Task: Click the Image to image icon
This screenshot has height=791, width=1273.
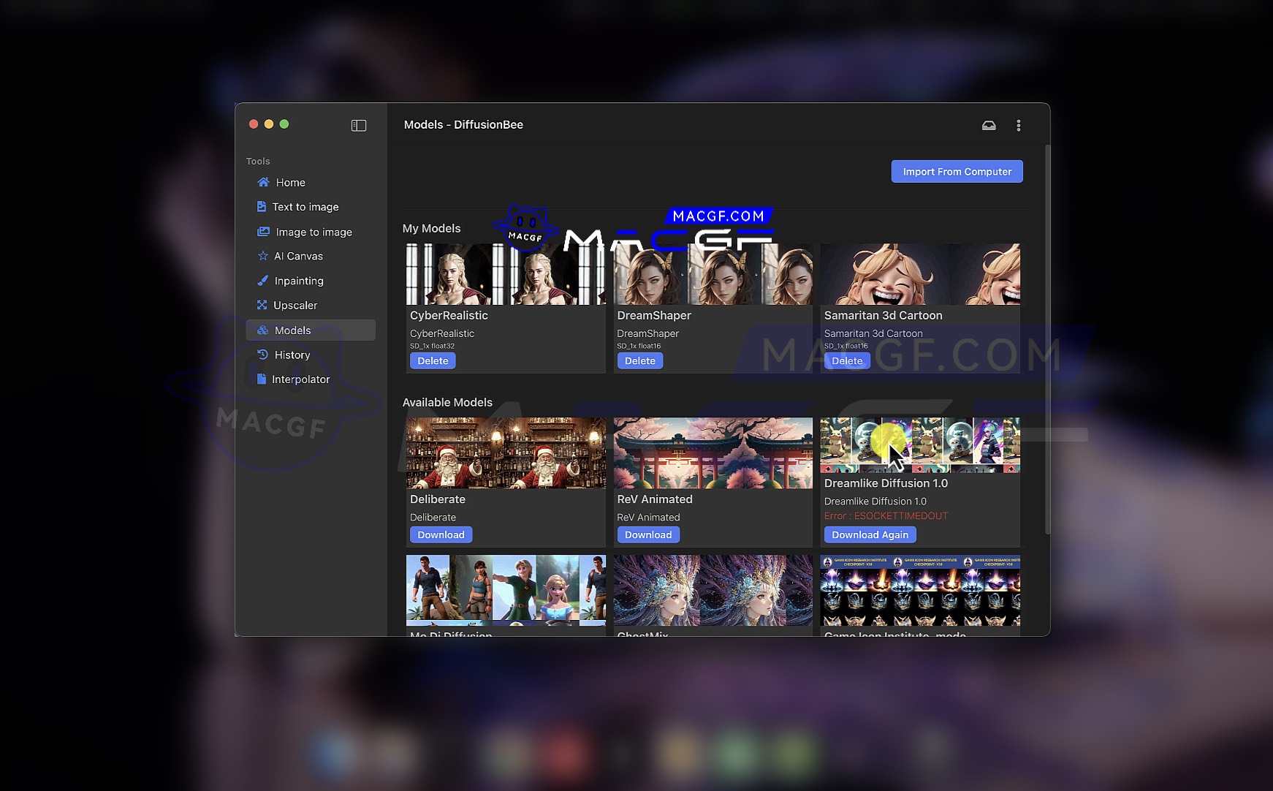Action: [x=263, y=232]
